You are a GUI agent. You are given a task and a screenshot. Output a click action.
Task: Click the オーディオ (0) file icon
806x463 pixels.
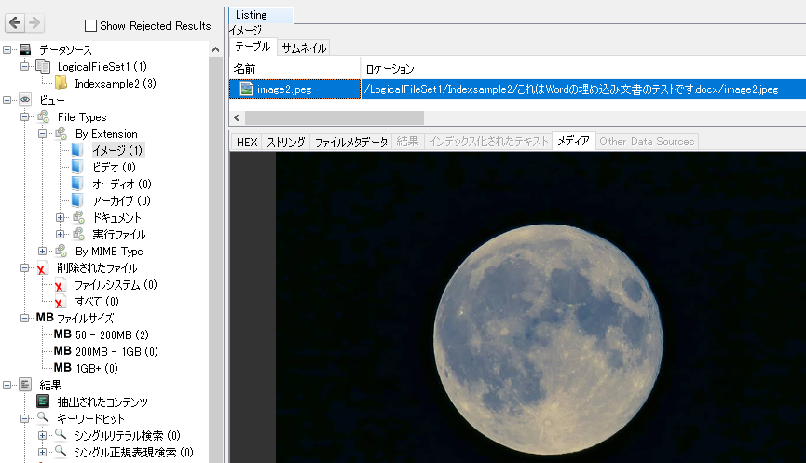coord(77,184)
